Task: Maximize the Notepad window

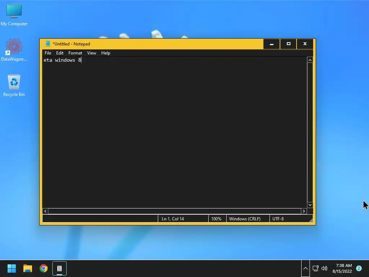Action: 289,44
